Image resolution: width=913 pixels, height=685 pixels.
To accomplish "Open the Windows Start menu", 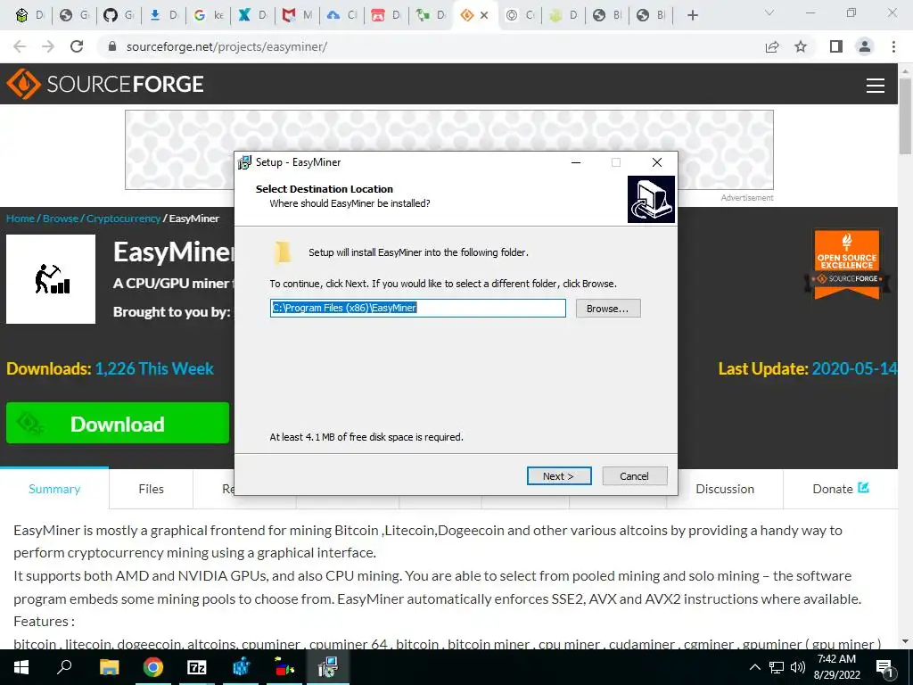I will tap(21, 667).
